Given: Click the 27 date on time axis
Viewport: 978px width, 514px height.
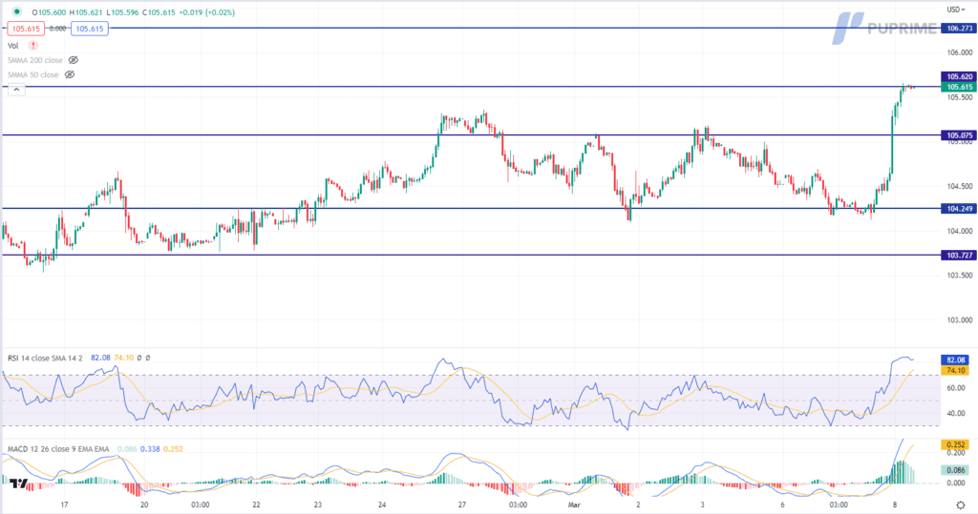Looking at the screenshot, I should tap(462, 504).
